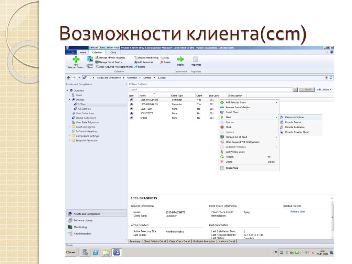Open the application menu dropdown button
352x264 pixels.
tap(71, 52)
